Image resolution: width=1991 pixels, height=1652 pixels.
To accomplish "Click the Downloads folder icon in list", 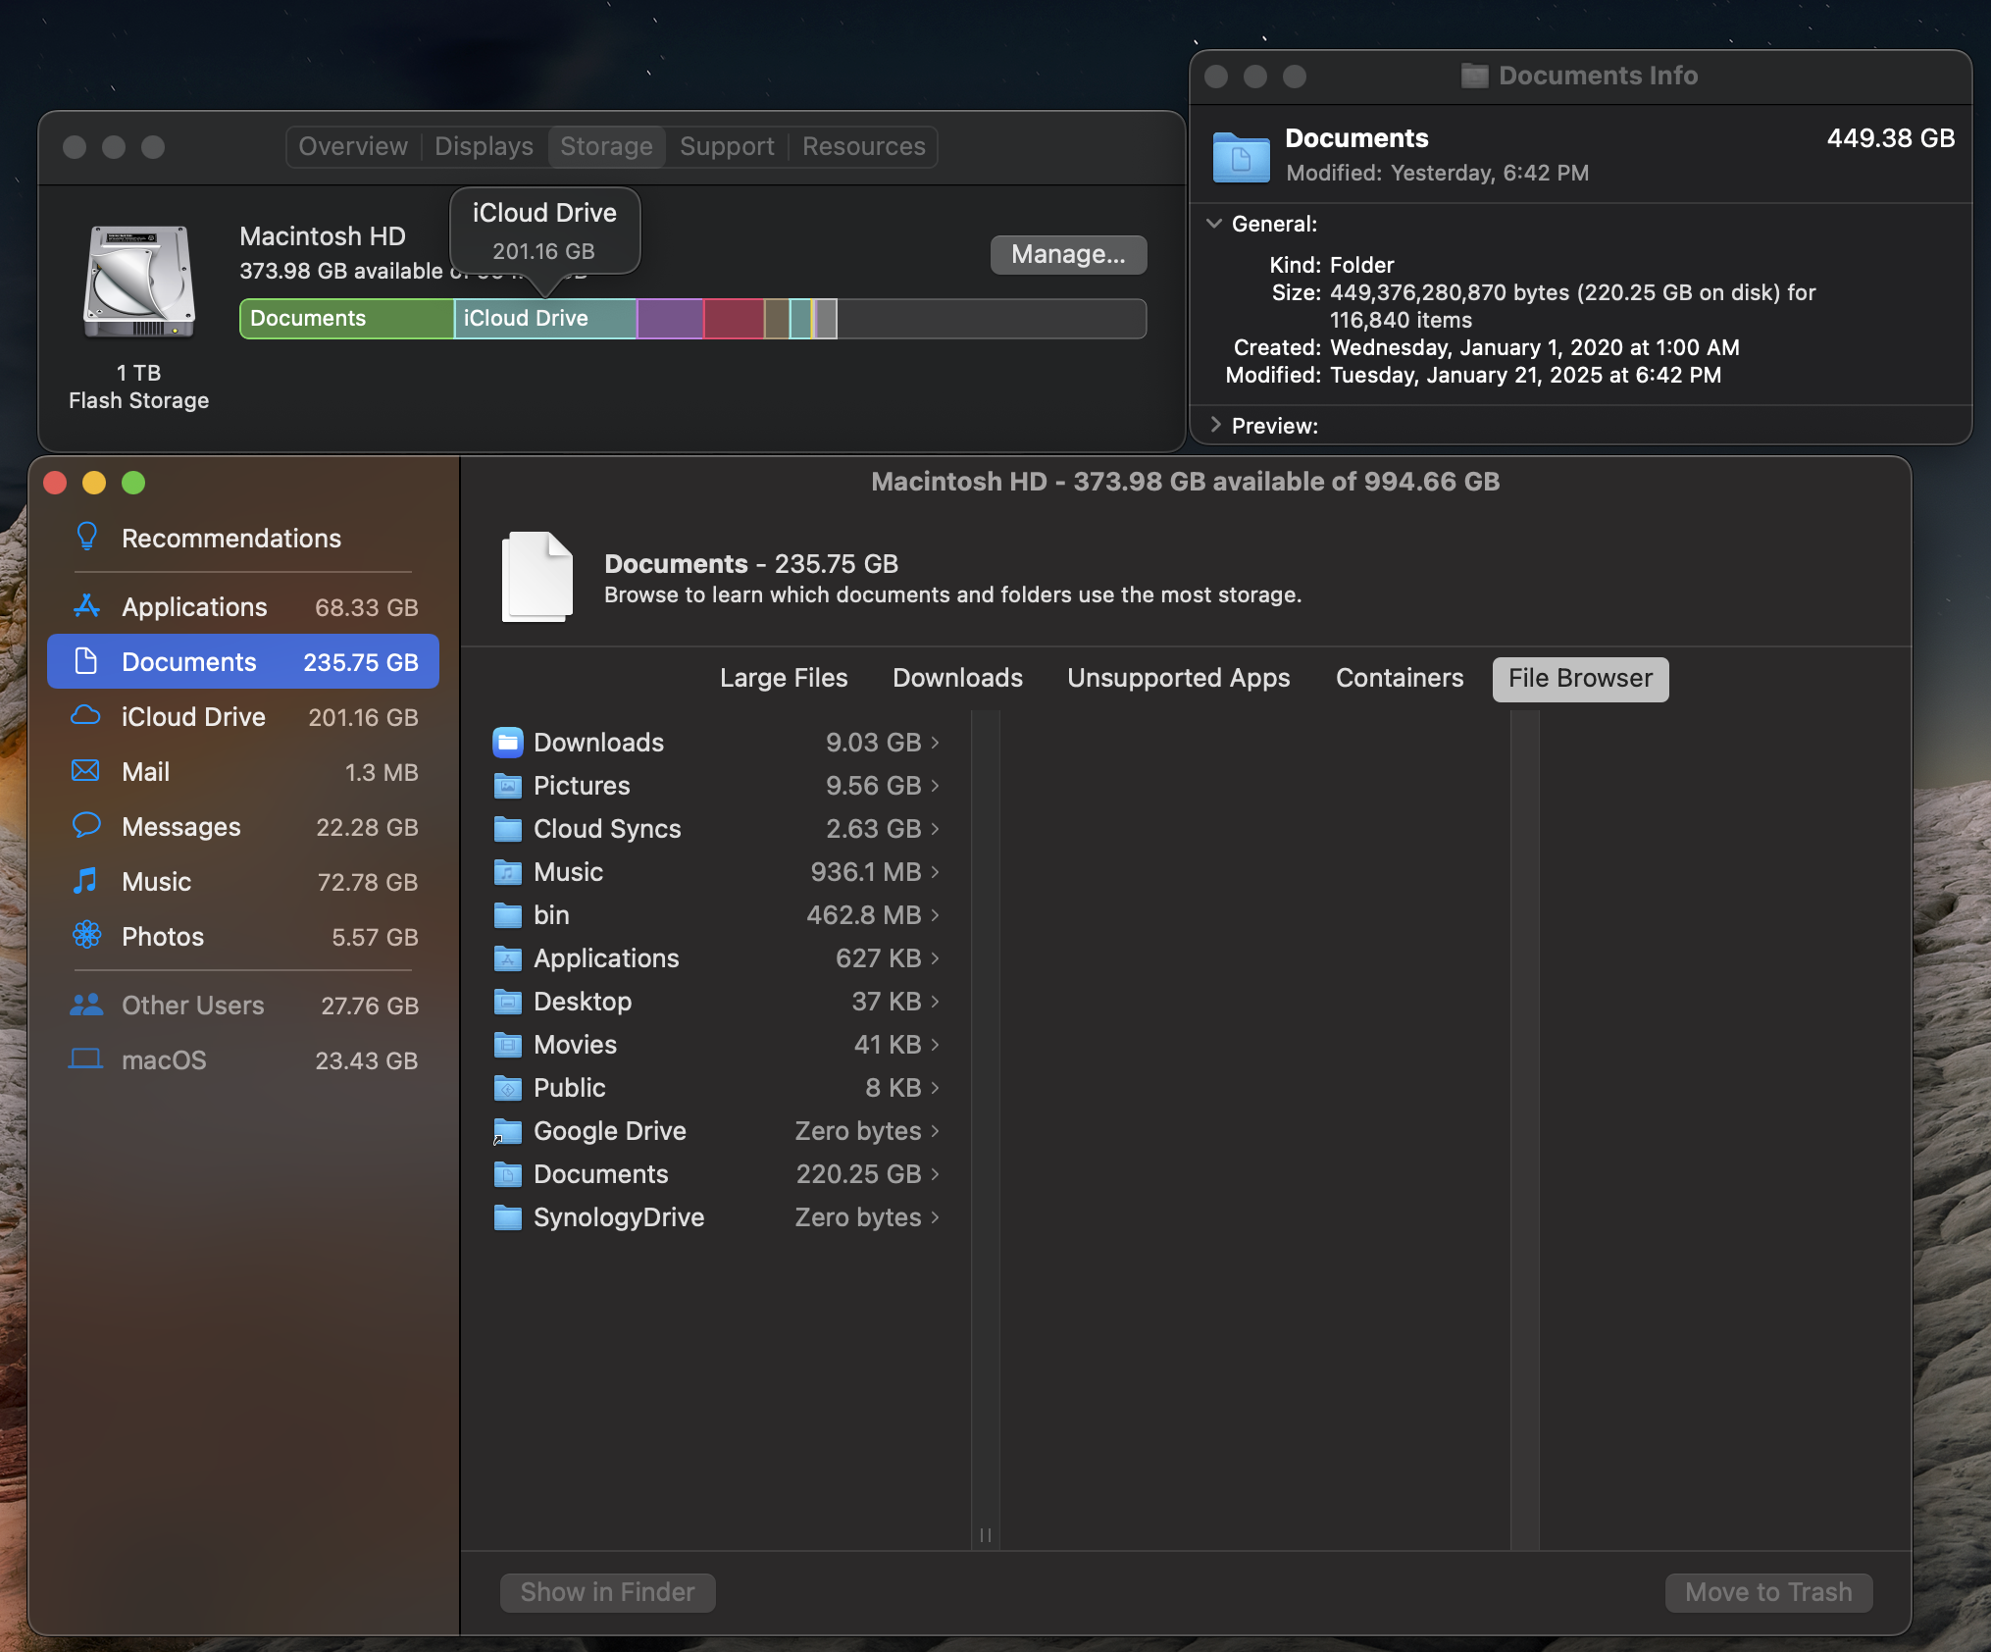I will tap(507, 743).
